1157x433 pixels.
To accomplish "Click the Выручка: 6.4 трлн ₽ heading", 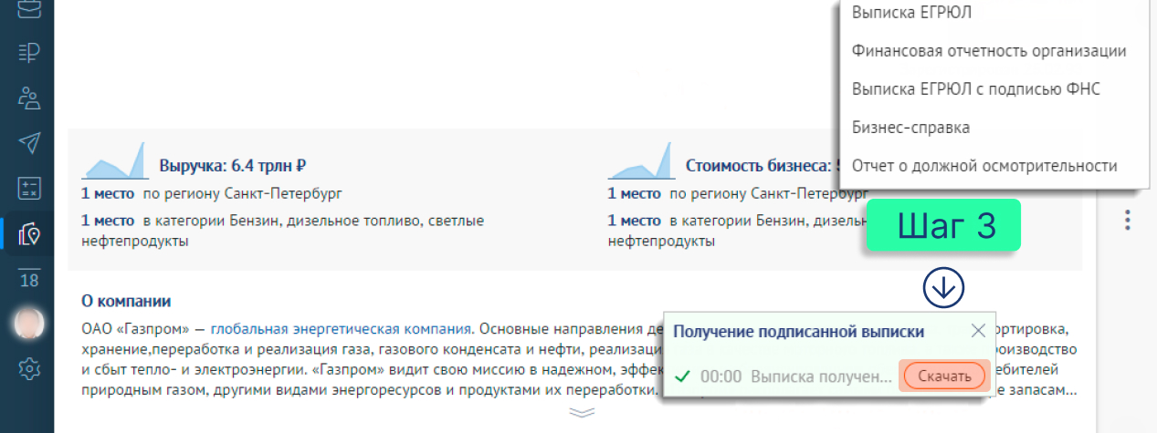I will click(232, 166).
